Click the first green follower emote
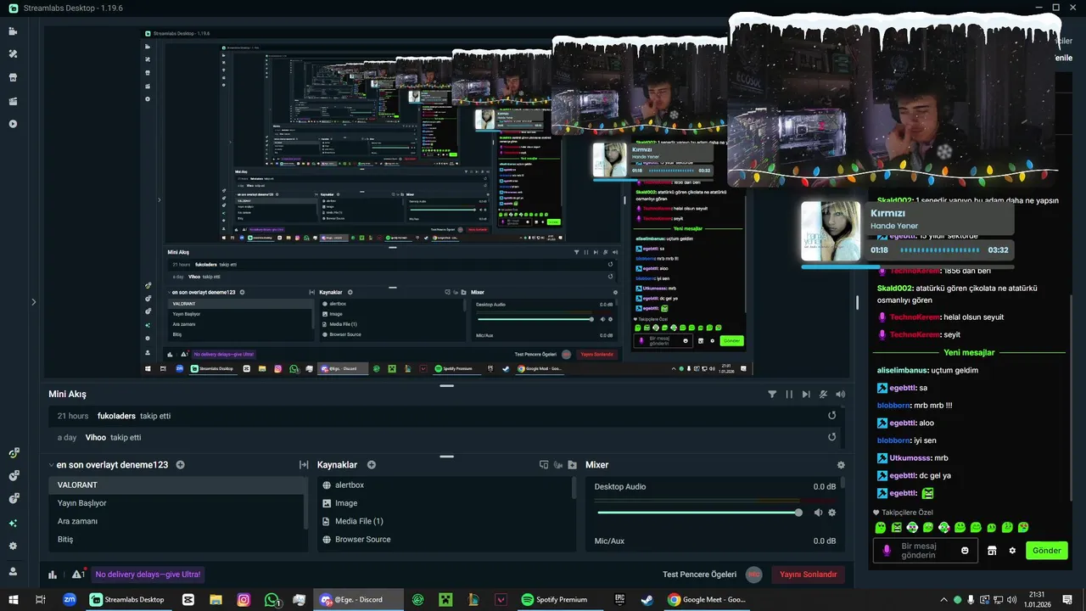 coord(881,528)
